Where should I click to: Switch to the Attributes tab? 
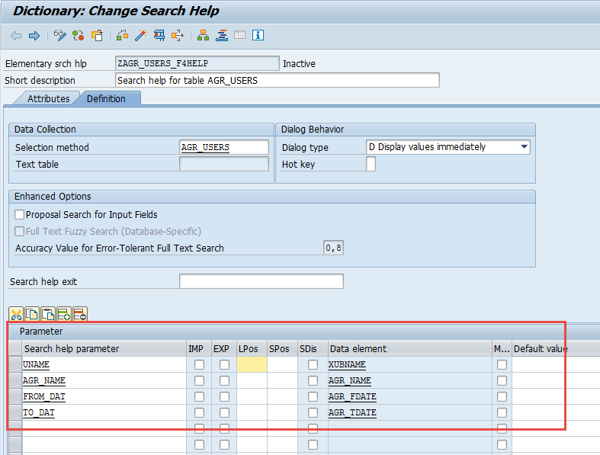click(x=48, y=99)
